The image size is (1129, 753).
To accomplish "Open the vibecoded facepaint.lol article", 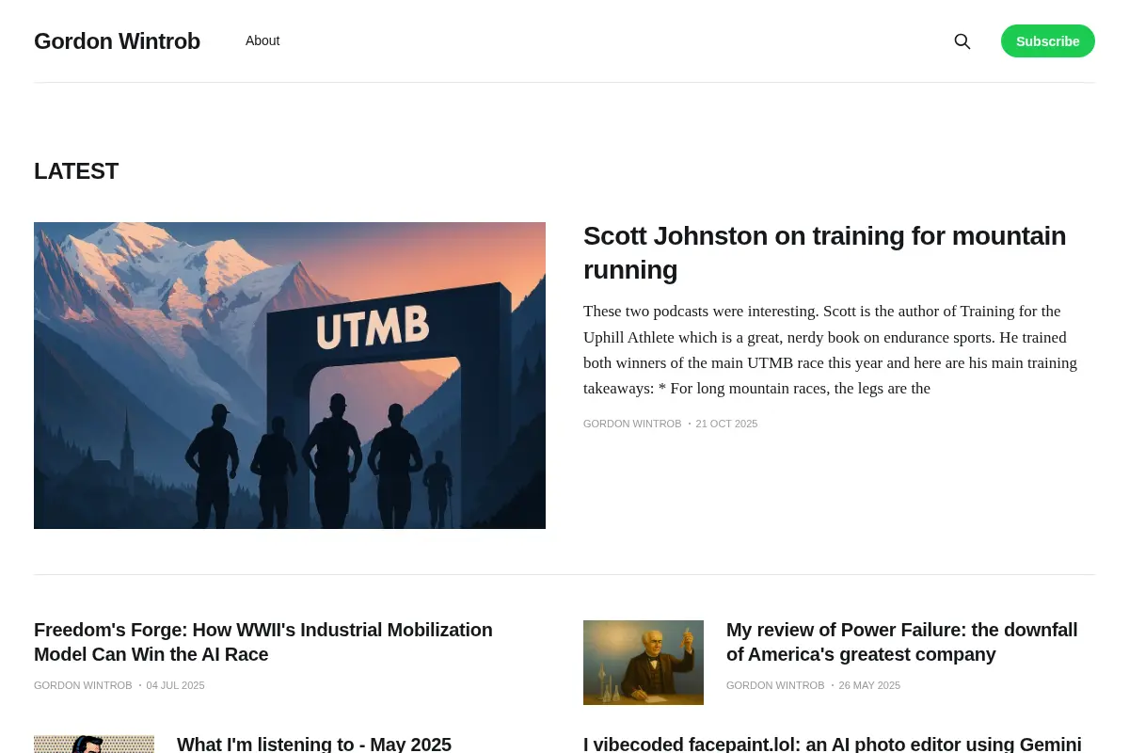I will [833, 744].
